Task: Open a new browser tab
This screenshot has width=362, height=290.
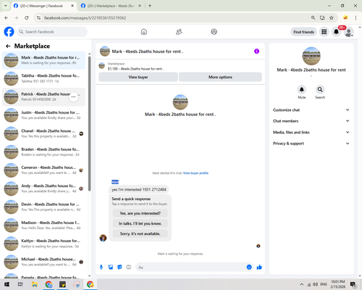Action: point(150,6)
